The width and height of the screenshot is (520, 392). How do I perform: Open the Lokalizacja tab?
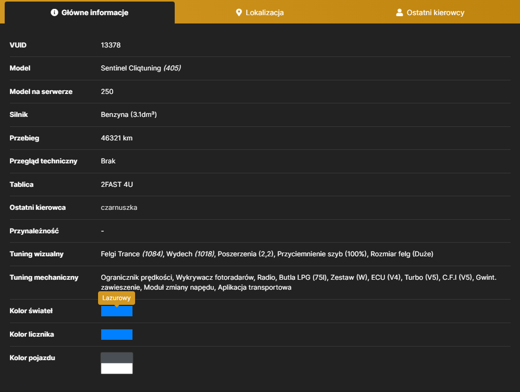coord(260,13)
